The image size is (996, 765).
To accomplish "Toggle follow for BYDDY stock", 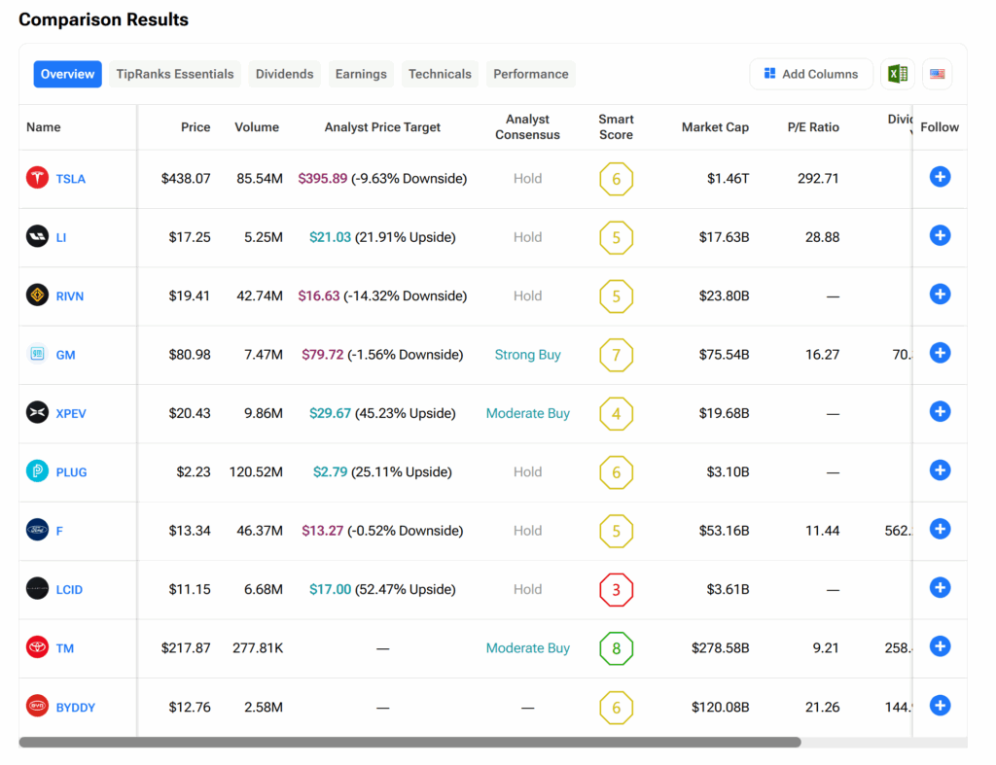I will click(x=940, y=705).
